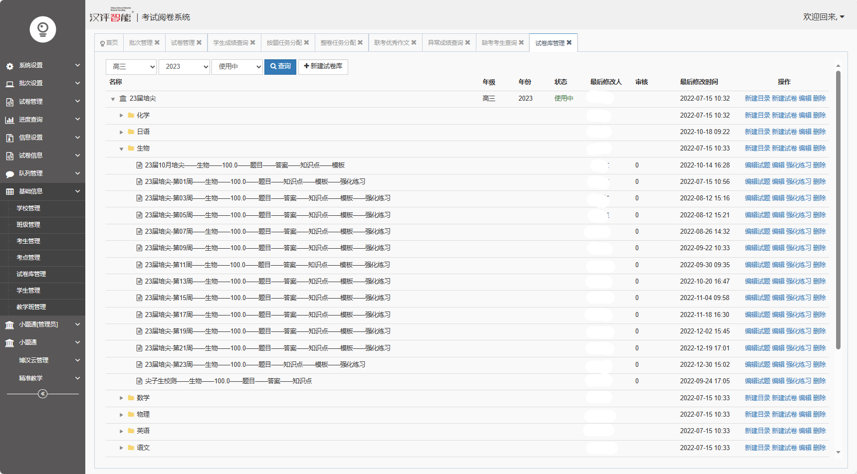This screenshot has width=857, height=474.
Task: Click the 队列管理 speech bubble icon
Action: click(9, 174)
